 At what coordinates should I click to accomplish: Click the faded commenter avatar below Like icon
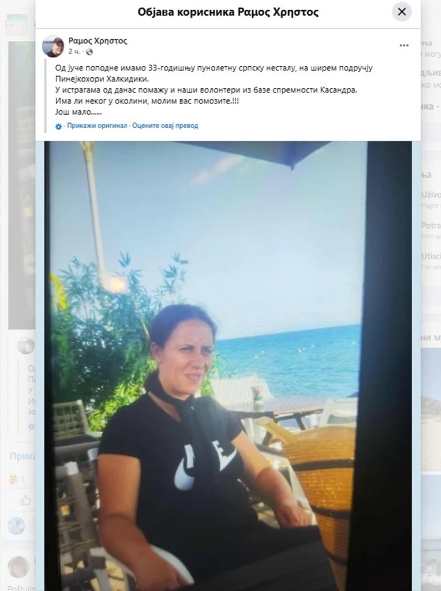pyautogui.click(x=17, y=526)
